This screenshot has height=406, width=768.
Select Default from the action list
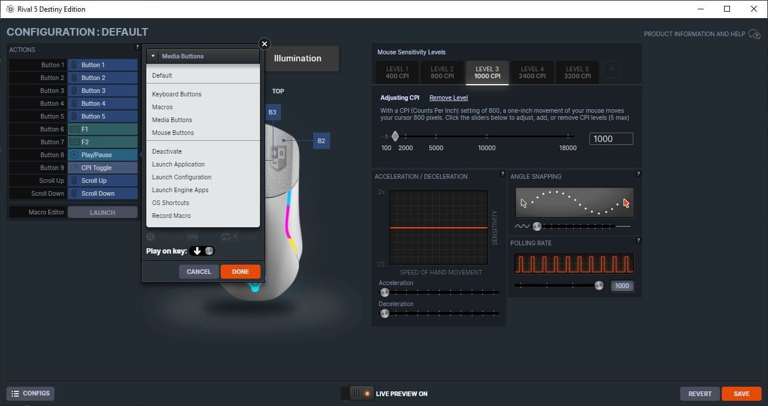[203, 75]
